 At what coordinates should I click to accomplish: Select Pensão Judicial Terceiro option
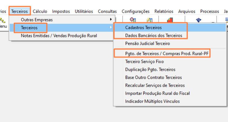(148, 44)
